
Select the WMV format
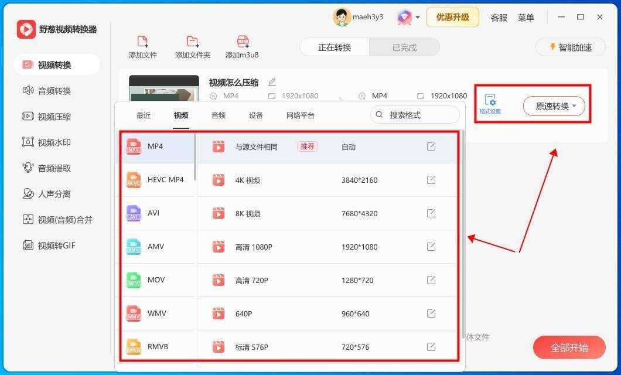click(x=158, y=313)
